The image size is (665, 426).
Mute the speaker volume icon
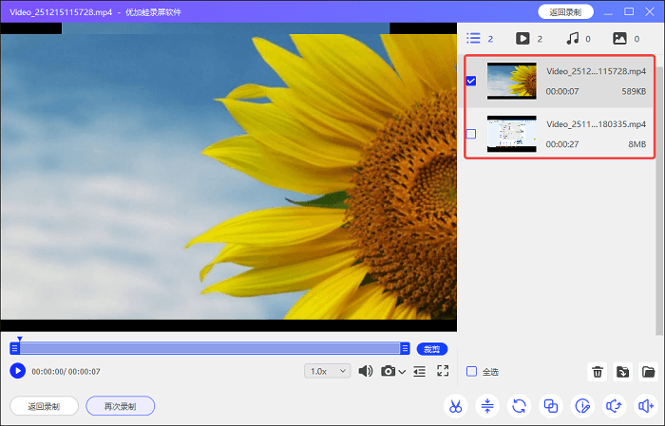pyautogui.click(x=365, y=371)
